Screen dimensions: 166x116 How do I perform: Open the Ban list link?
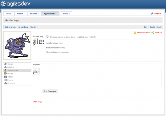(33, 27)
